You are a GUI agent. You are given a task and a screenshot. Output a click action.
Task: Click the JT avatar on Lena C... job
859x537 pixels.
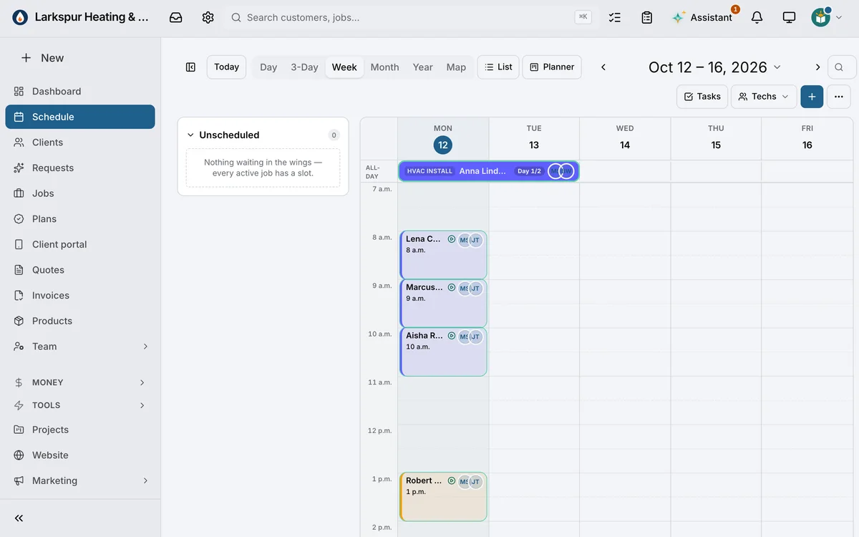point(475,240)
